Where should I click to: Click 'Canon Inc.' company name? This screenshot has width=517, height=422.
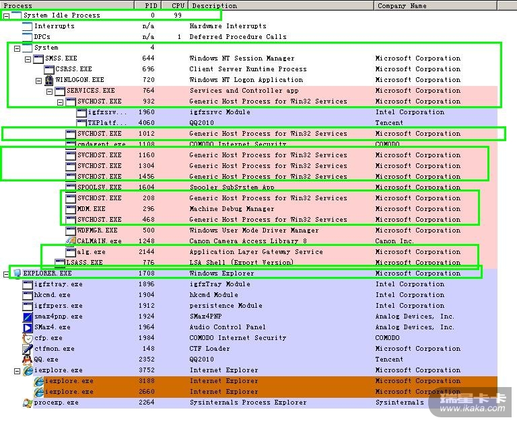click(394, 241)
